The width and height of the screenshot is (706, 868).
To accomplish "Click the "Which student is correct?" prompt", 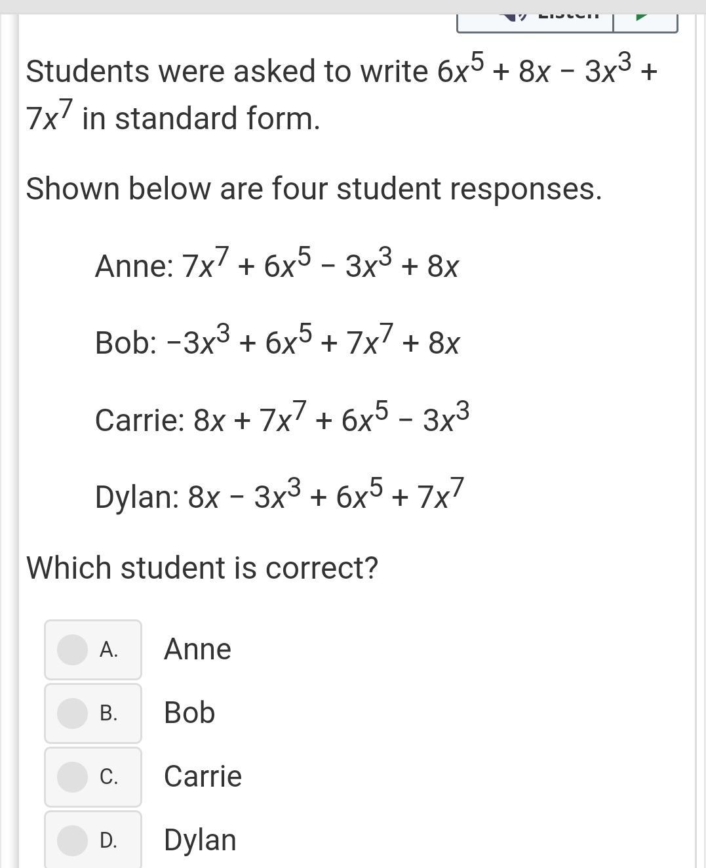I will click(202, 568).
